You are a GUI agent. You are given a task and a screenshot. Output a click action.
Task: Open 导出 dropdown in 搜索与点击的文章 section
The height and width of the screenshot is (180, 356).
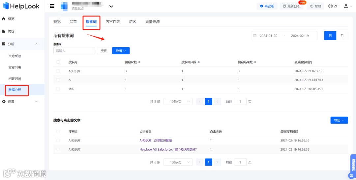coord(339,120)
